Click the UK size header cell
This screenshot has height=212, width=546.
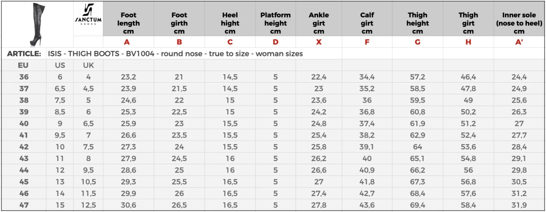click(88, 65)
